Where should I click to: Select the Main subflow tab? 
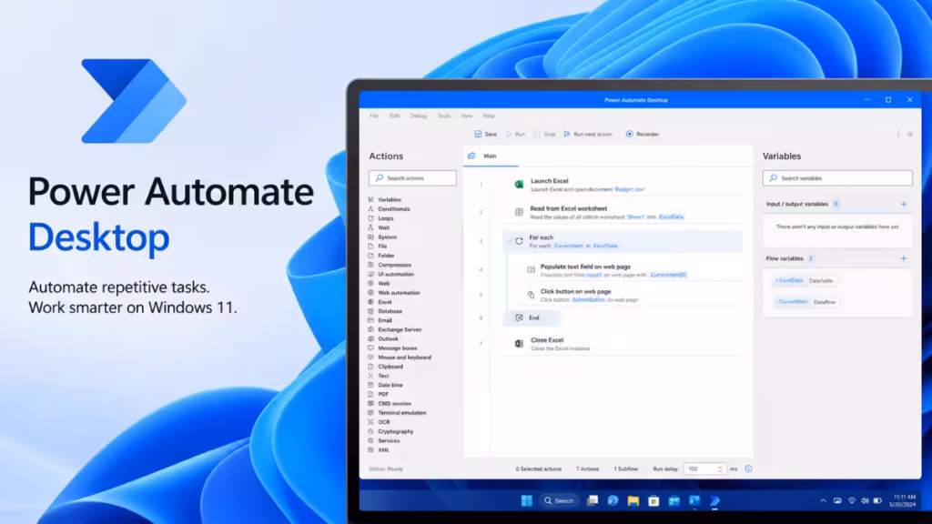click(491, 156)
